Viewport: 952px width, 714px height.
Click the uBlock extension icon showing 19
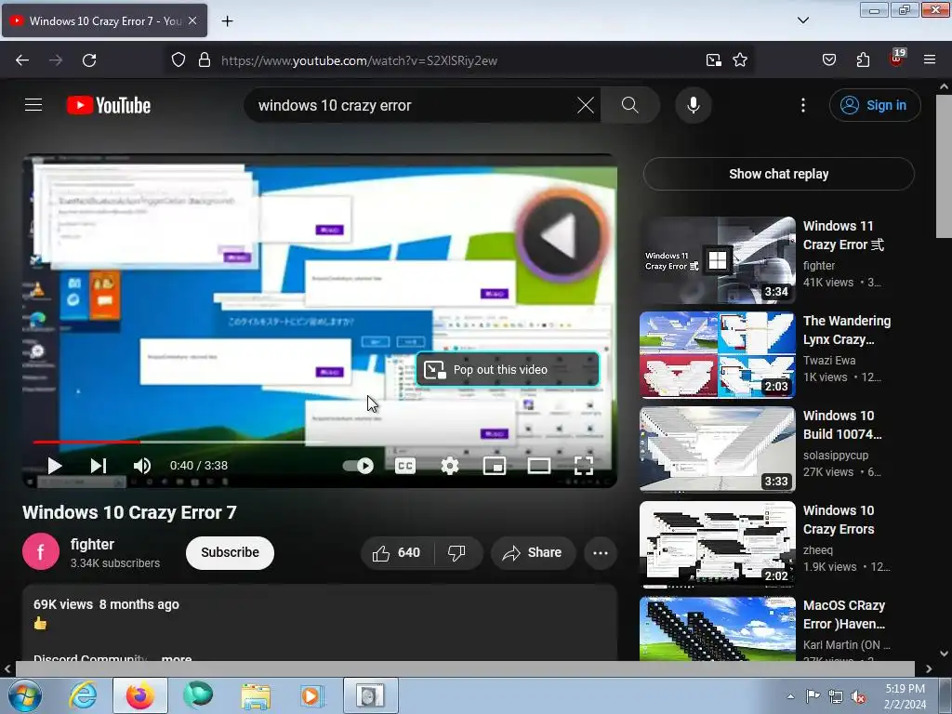(897, 58)
